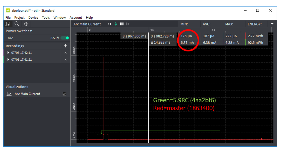Click the ENERGY column header
Screen dimensions: 284x154
(x=255, y=24)
